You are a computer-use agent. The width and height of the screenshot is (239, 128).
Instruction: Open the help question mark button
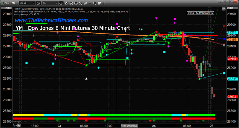coord(220,1)
